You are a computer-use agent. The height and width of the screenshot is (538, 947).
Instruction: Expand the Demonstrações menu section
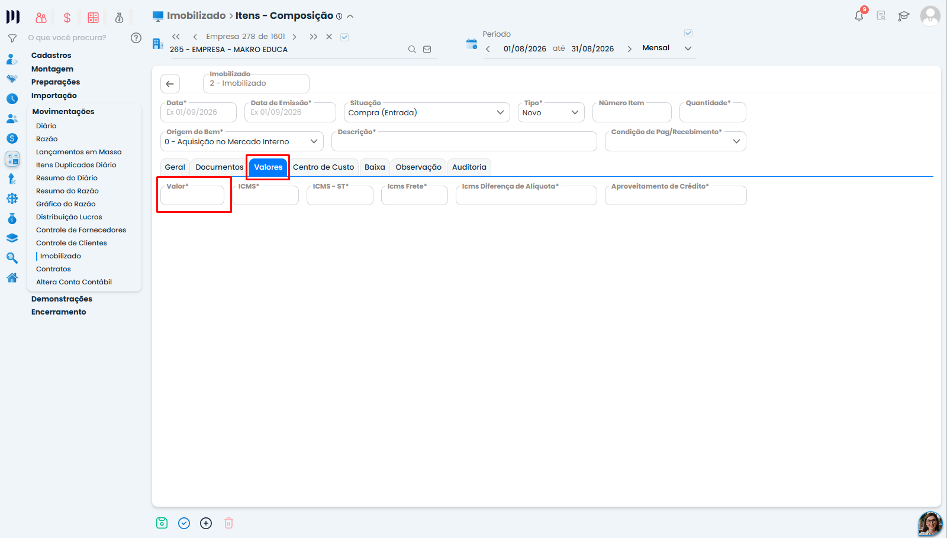62,299
